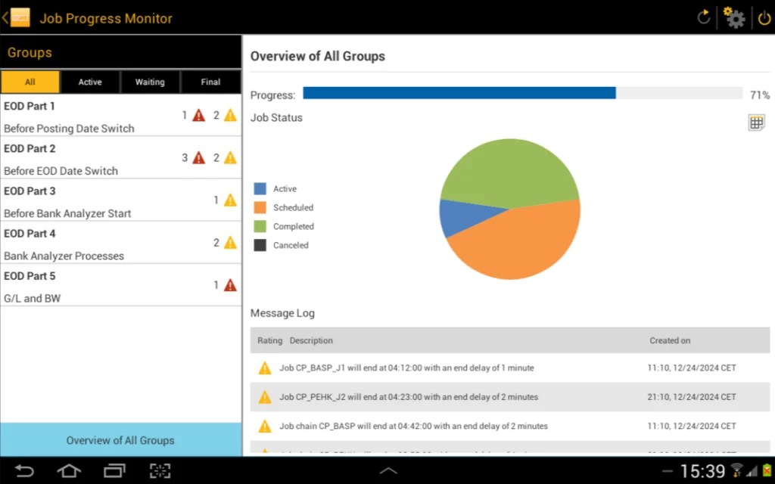Open the Waiting tab
This screenshot has width=775, height=484.
point(150,82)
